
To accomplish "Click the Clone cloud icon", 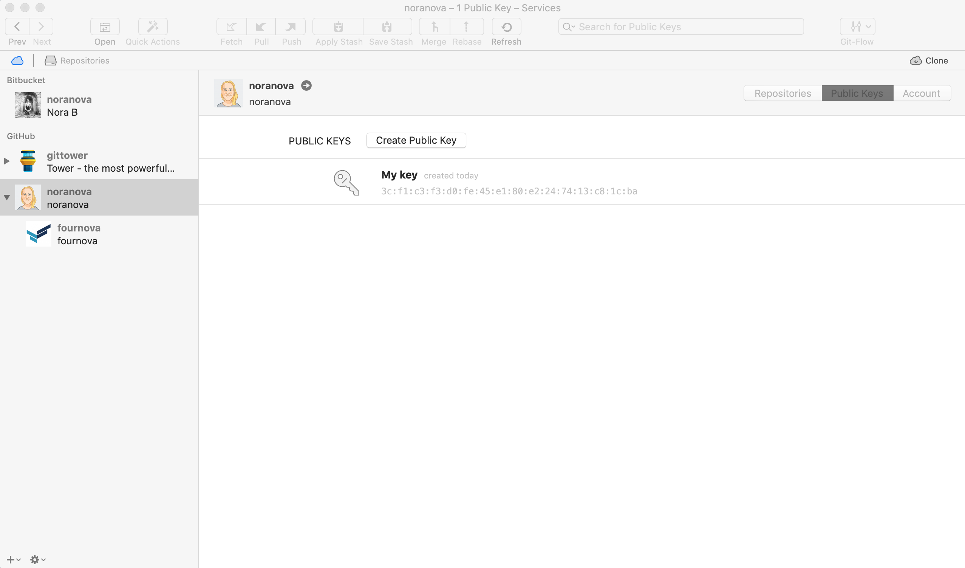I will [916, 61].
